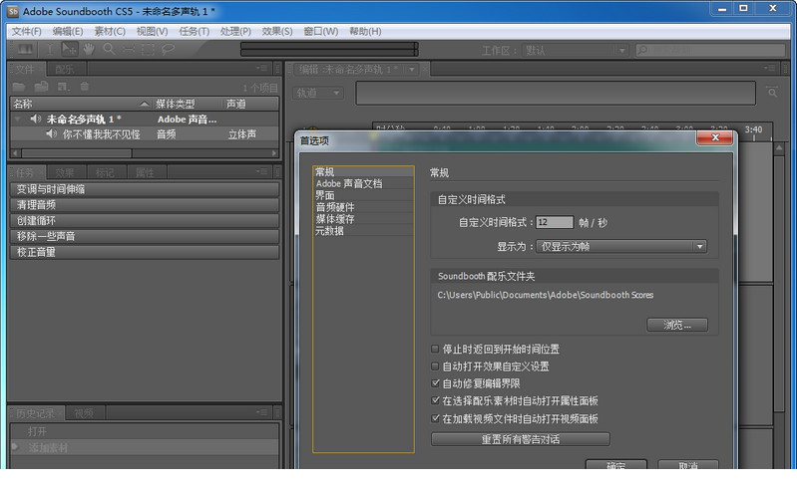Click the import file icon in Files panel

coord(41,87)
